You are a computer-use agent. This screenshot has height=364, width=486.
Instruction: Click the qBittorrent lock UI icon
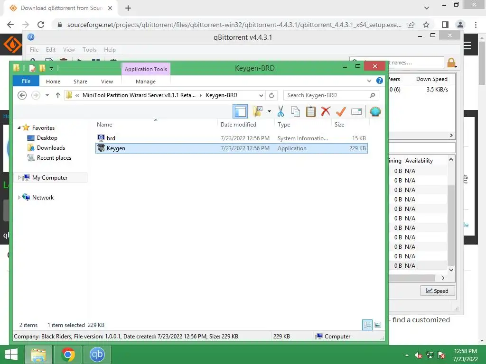point(452,63)
